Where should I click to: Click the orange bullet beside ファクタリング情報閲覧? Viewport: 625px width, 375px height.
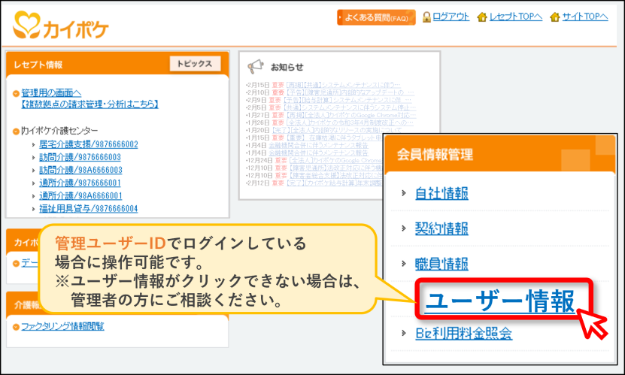[x=16, y=327]
